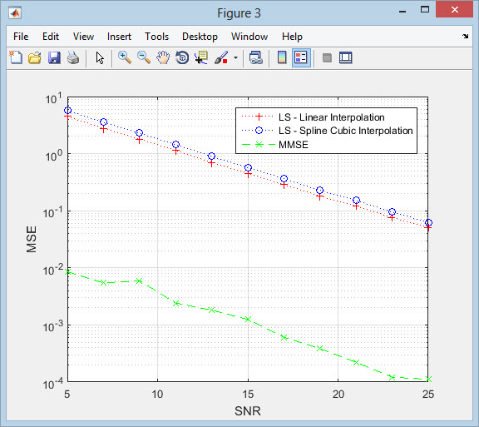Toggle the Insert Legend button off

[301, 57]
